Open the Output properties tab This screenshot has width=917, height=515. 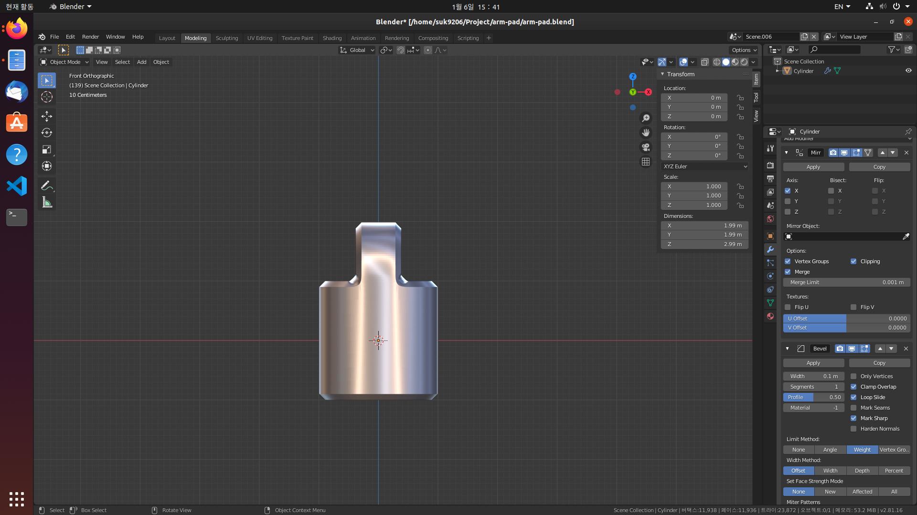click(x=770, y=178)
